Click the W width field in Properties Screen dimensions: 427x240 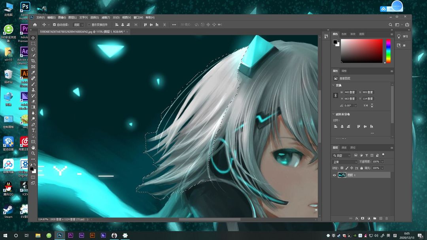click(x=350, y=92)
